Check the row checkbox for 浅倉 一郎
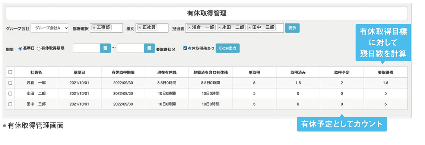This screenshot has height=145, width=425. [10, 83]
